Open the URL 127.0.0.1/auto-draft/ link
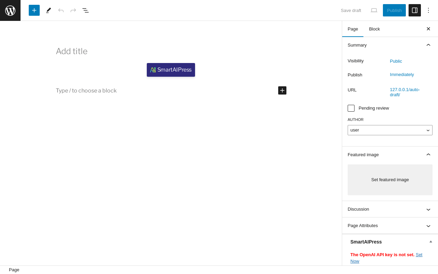The image size is (438, 274). pyautogui.click(x=405, y=92)
